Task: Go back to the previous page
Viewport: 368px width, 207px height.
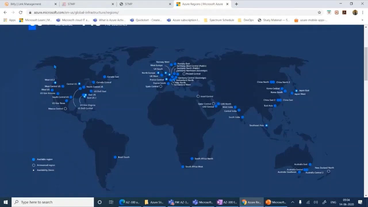Action: click(5, 12)
